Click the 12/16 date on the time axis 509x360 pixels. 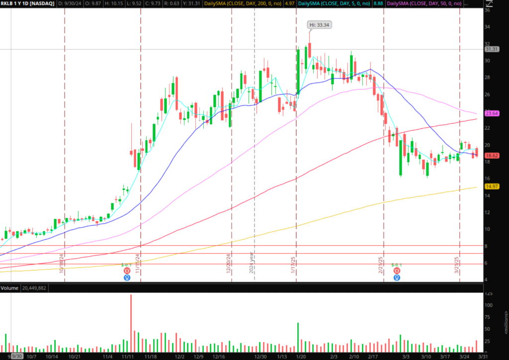pyautogui.click(x=219, y=357)
